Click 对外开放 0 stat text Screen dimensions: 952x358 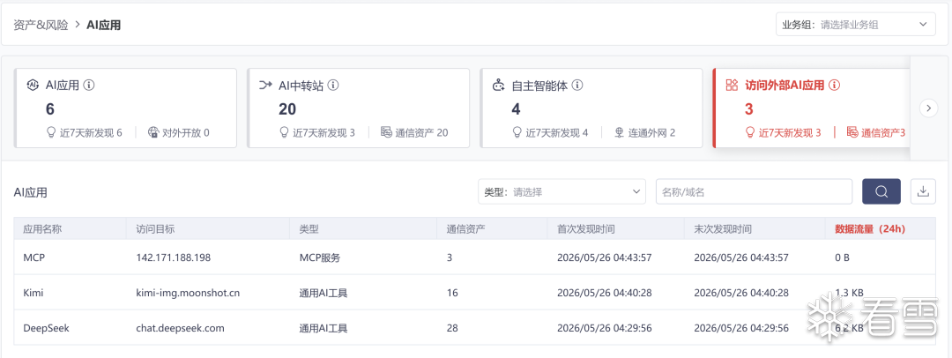186,132
